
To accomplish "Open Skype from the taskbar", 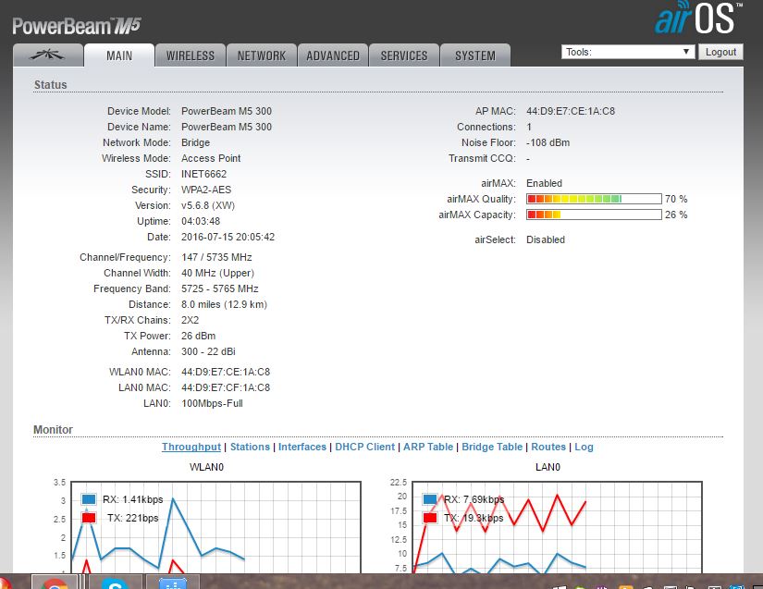I will (x=115, y=583).
